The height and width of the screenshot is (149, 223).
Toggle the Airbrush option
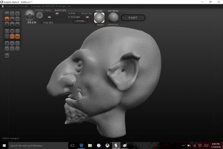click(39, 10)
